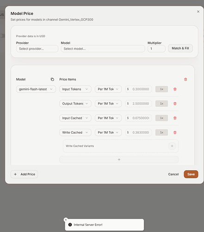Delete the entire model price entry via top trash icon

(185, 79)
